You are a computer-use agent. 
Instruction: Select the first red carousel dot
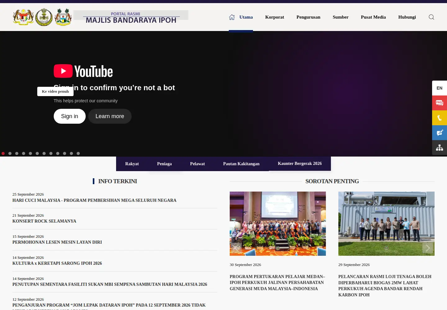pos(3,153)
